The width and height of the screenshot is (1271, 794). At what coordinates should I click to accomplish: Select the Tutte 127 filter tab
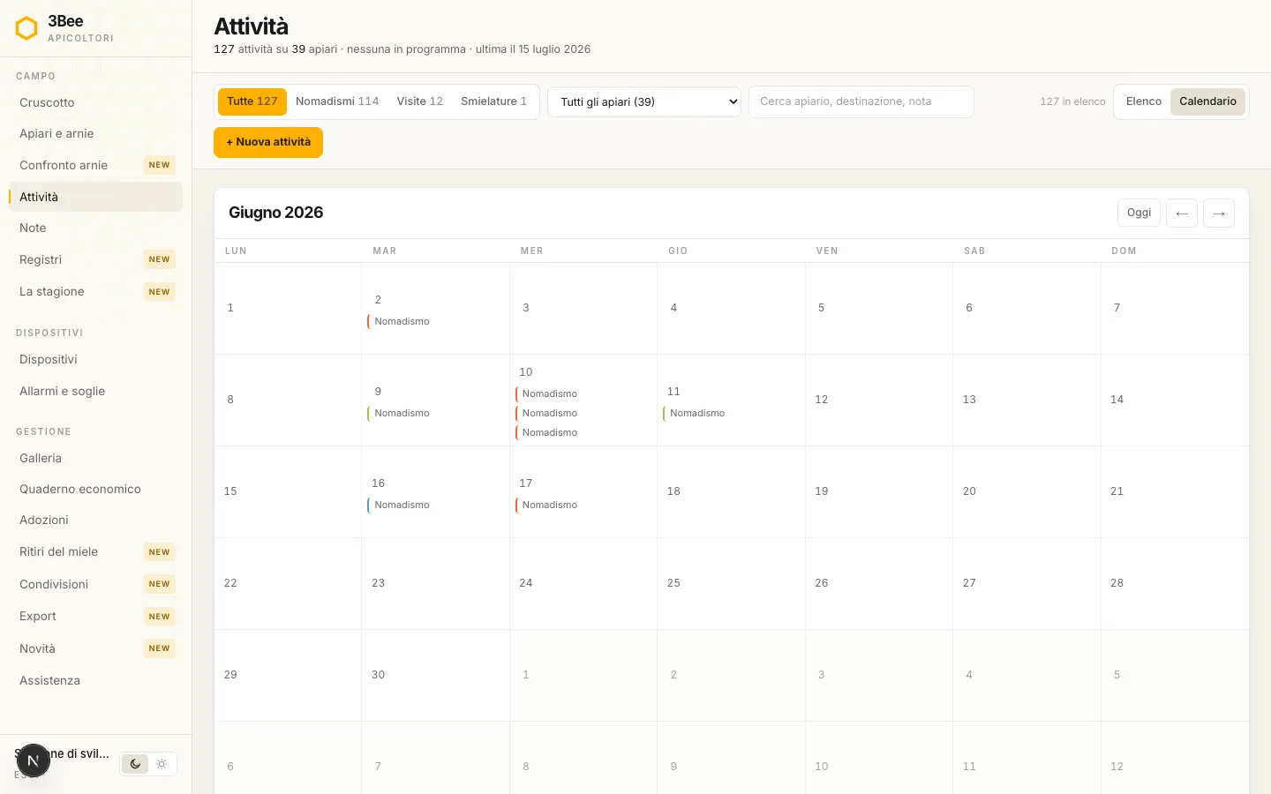(x=252, y=101)
